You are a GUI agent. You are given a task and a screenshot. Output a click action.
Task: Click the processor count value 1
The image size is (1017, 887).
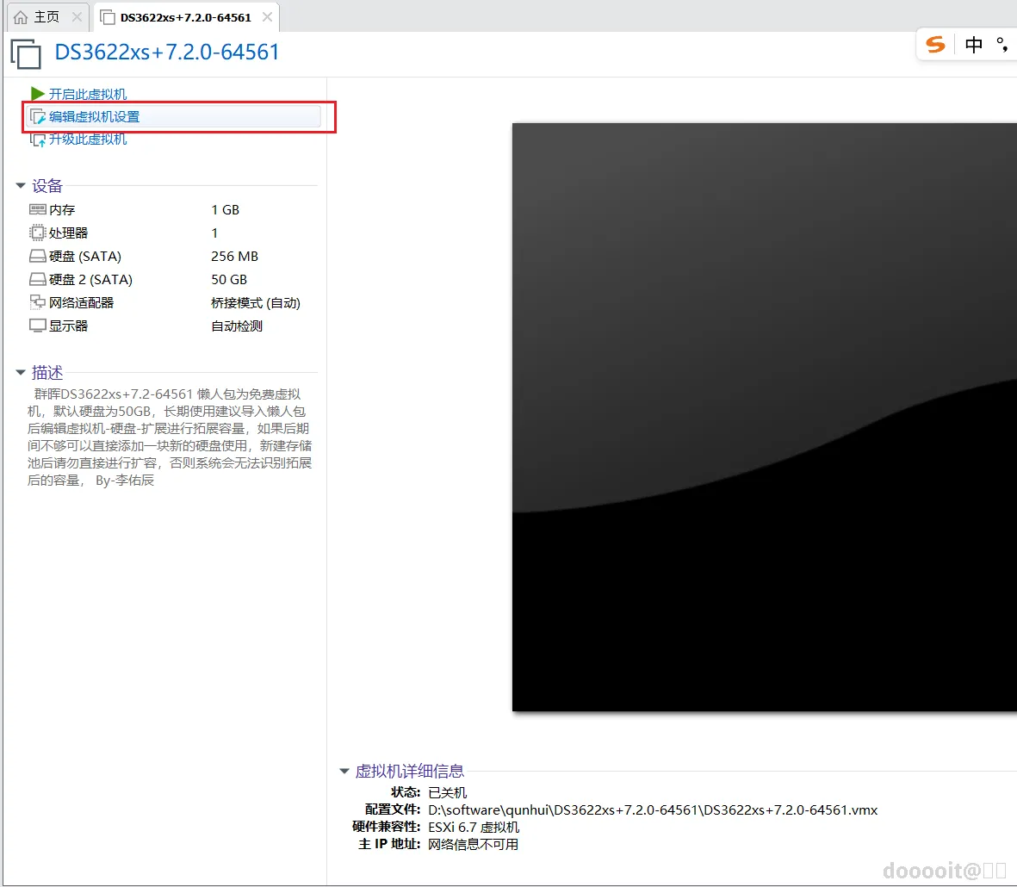214,233
